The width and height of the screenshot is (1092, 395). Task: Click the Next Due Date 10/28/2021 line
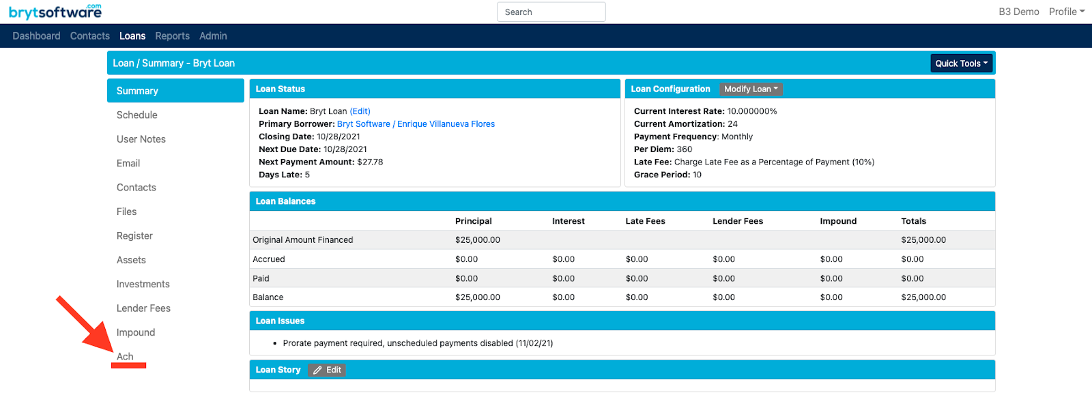pos(313,149)
